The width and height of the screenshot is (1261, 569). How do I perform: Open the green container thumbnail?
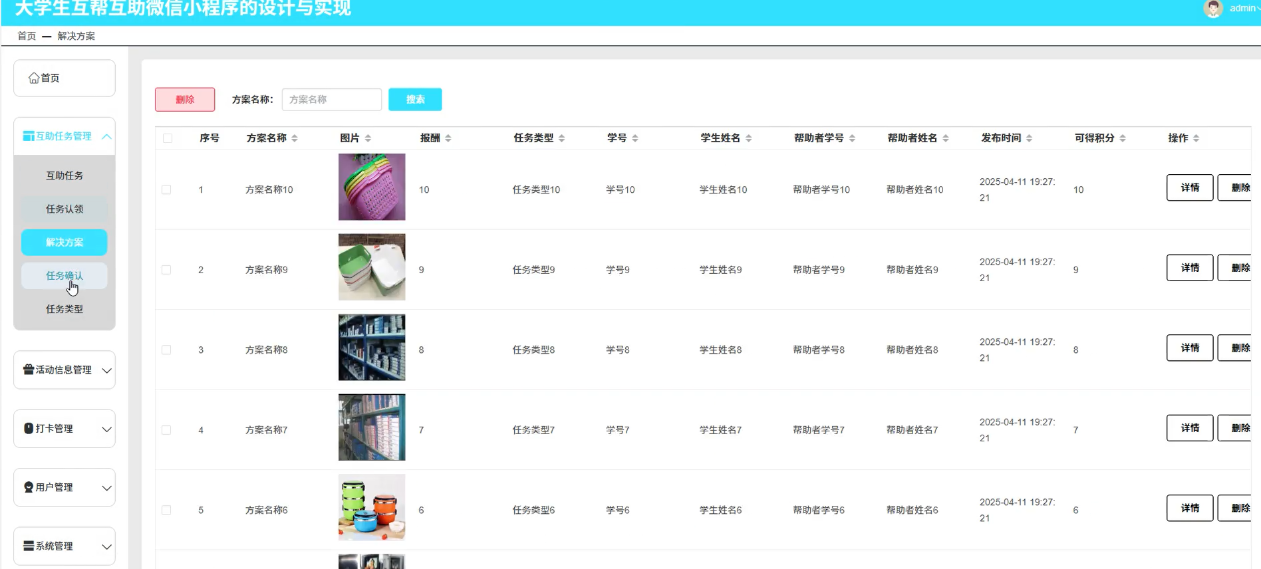tap(372, 267)
